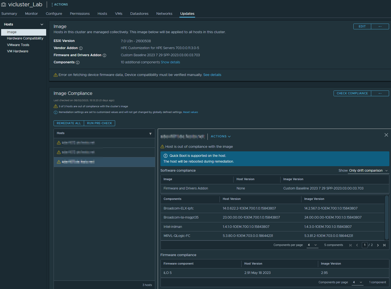Go to next page of components
This screenshot has width=391, height=289.
coord(378,245)
